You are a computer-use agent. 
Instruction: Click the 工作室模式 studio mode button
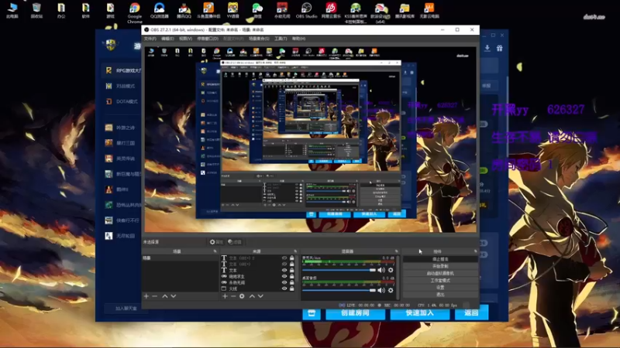(440, 281)
